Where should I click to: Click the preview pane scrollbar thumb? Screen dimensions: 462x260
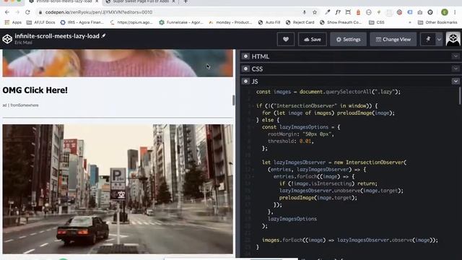click(234, 100)
